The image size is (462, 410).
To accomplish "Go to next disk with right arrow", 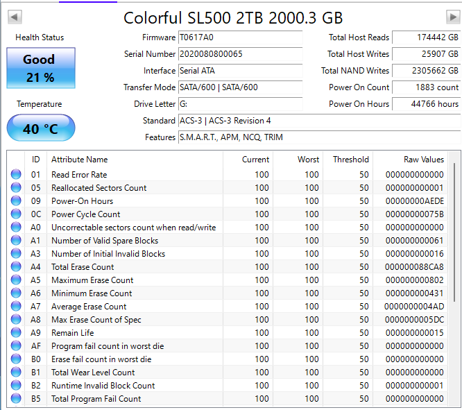I will pos(452,17).
